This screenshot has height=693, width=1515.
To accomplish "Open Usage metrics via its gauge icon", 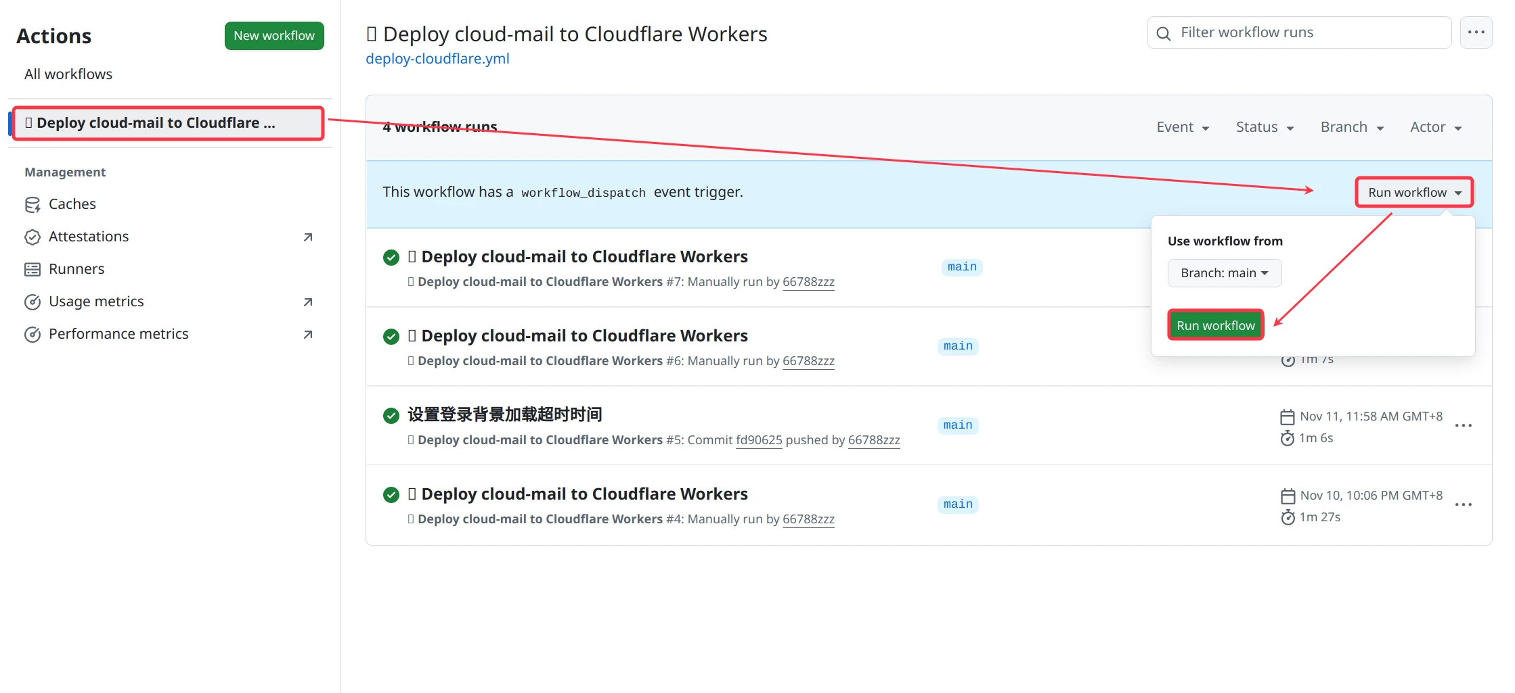I will click(32, 302).
